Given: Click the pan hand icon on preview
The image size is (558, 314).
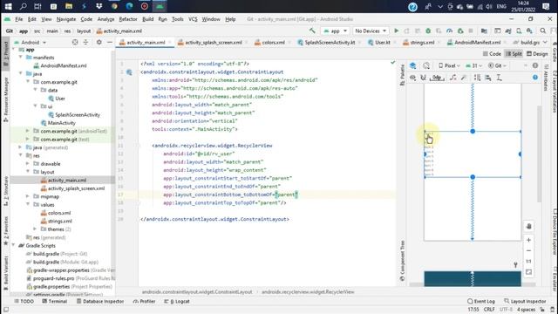Looking at the screenshot, I should pyautogui.click(x=529, y=227).
